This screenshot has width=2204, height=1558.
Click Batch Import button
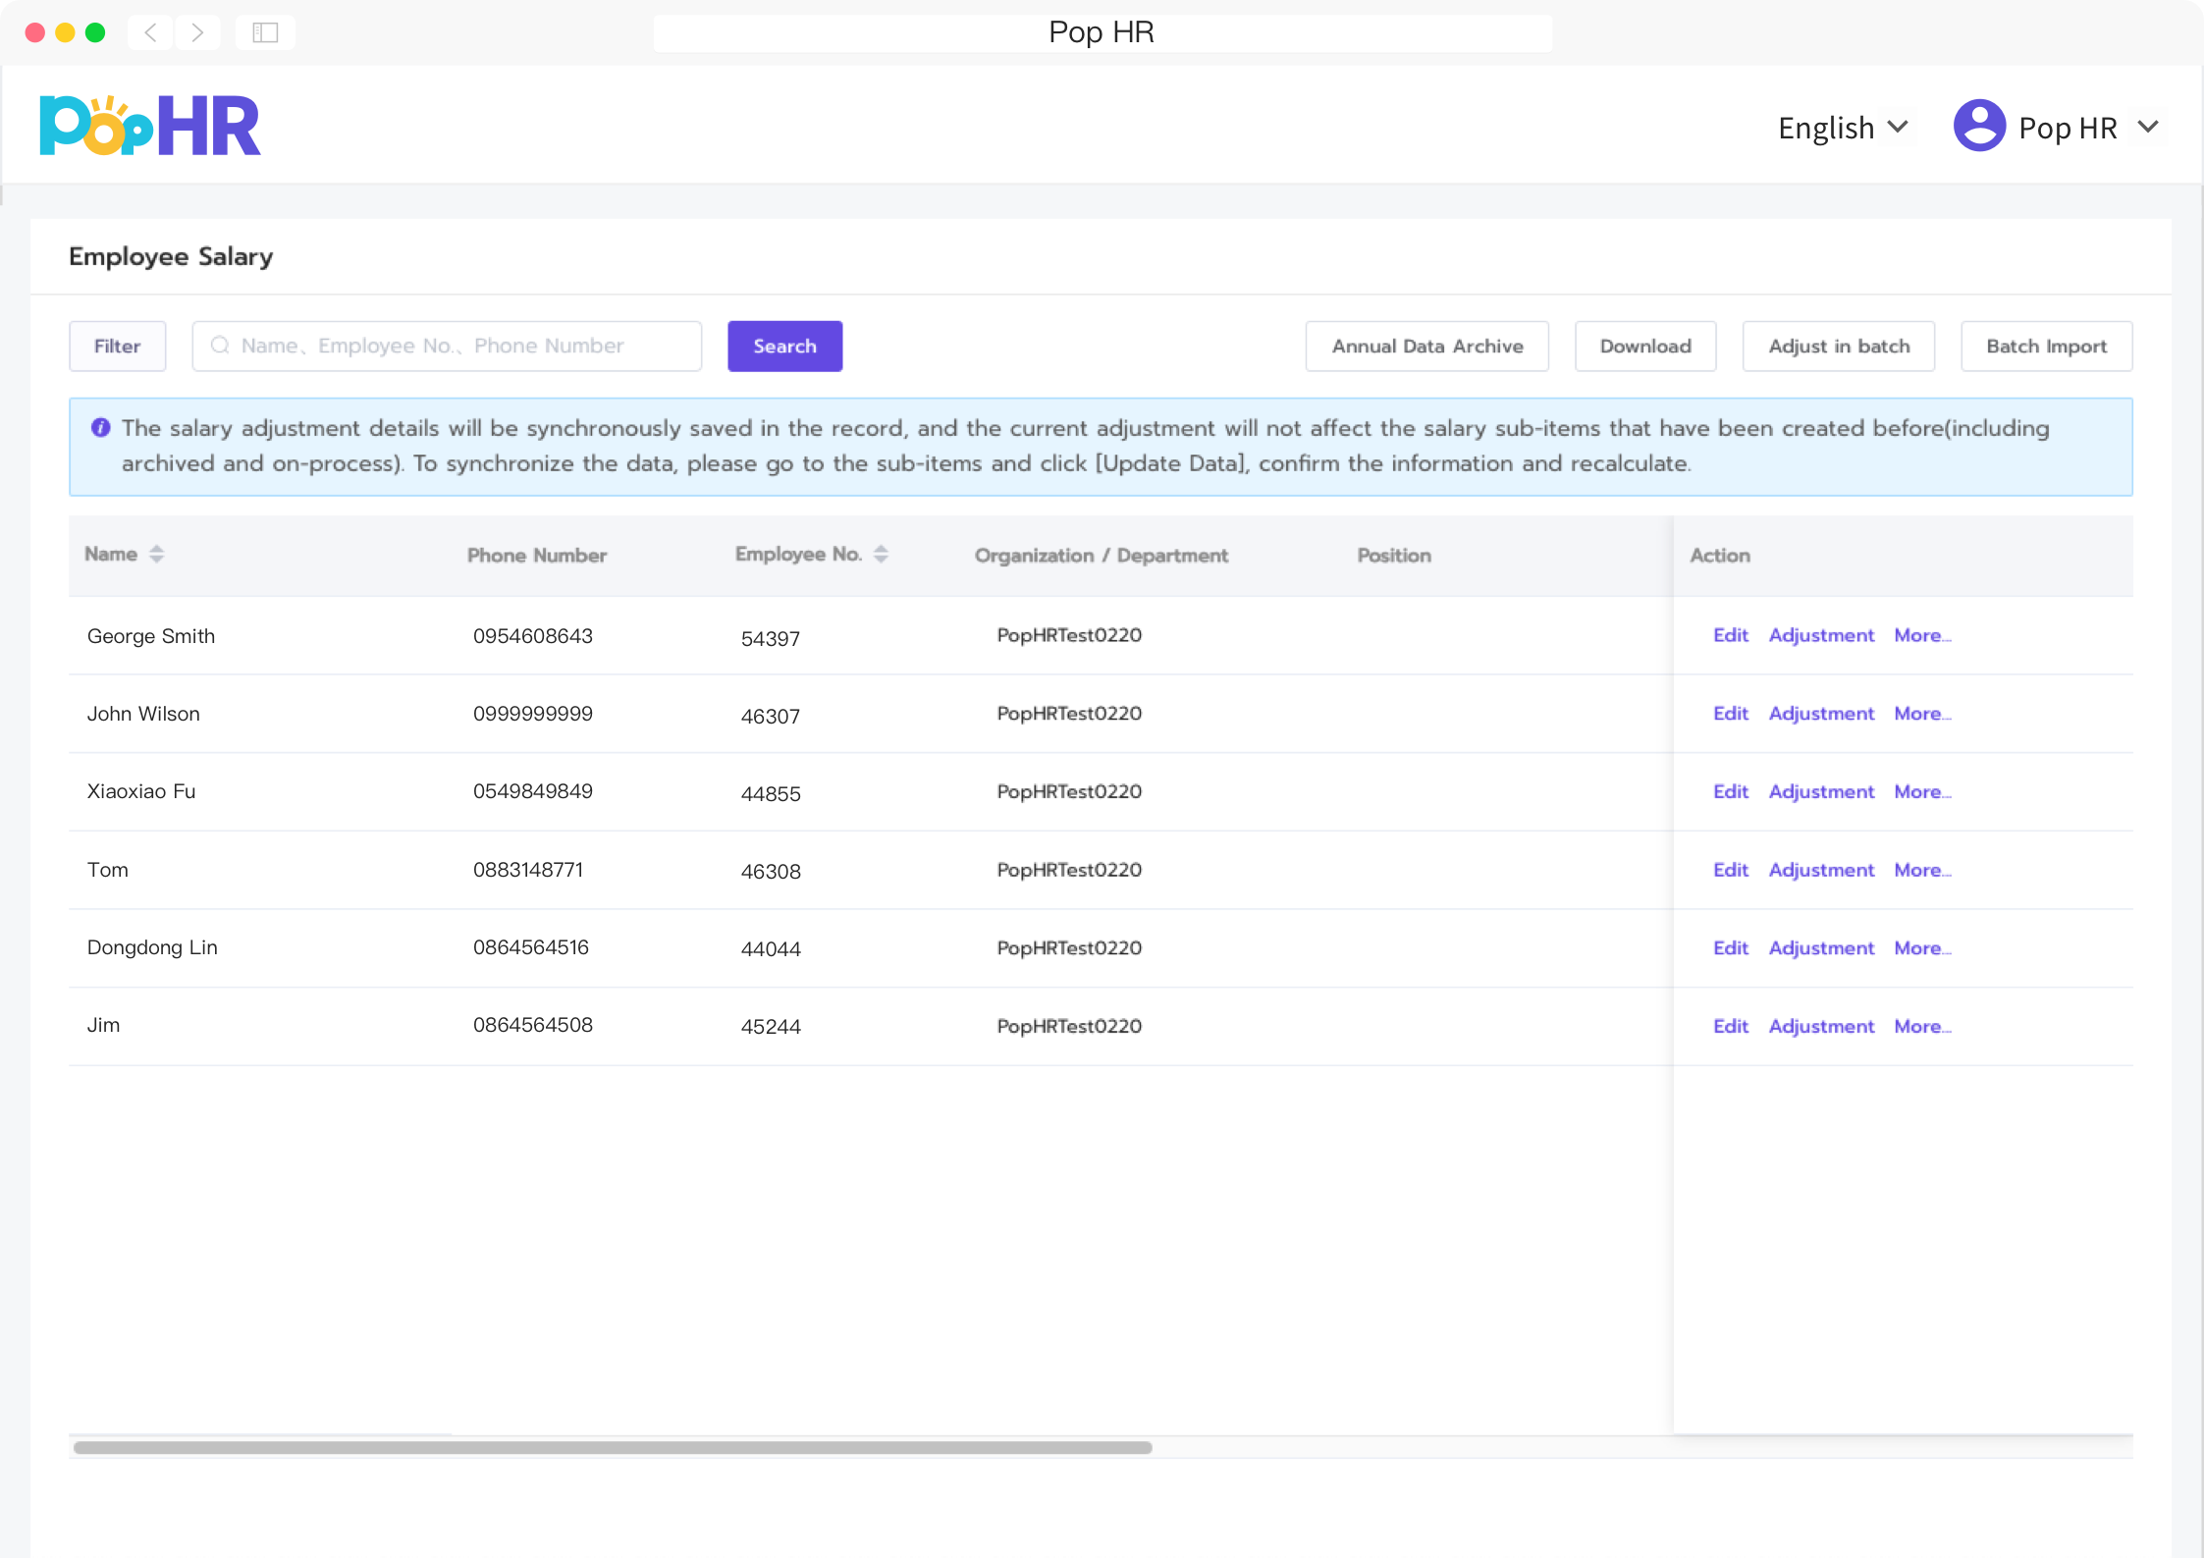coord(2046,346)
